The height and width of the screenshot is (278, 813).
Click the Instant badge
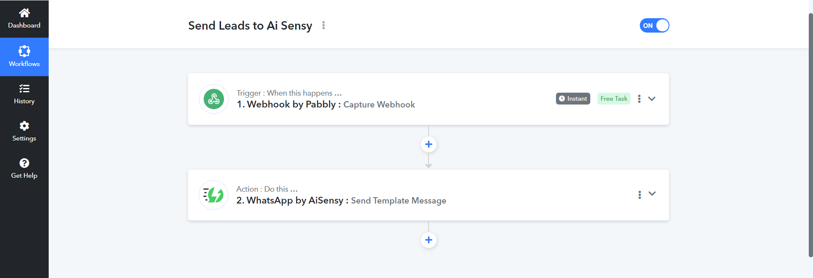tap(573, 99)
